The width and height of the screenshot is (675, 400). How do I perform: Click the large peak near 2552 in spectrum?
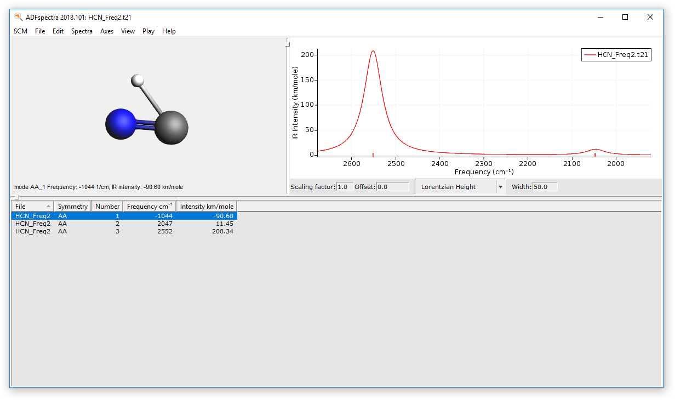[x=373, y=52]
